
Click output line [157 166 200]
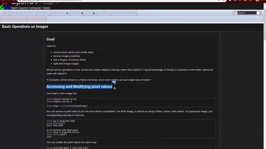[55, 125]
